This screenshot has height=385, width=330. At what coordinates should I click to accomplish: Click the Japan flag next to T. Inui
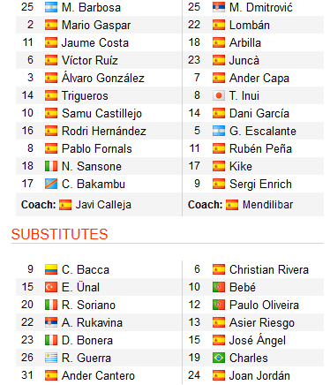[x=219, y=95]
